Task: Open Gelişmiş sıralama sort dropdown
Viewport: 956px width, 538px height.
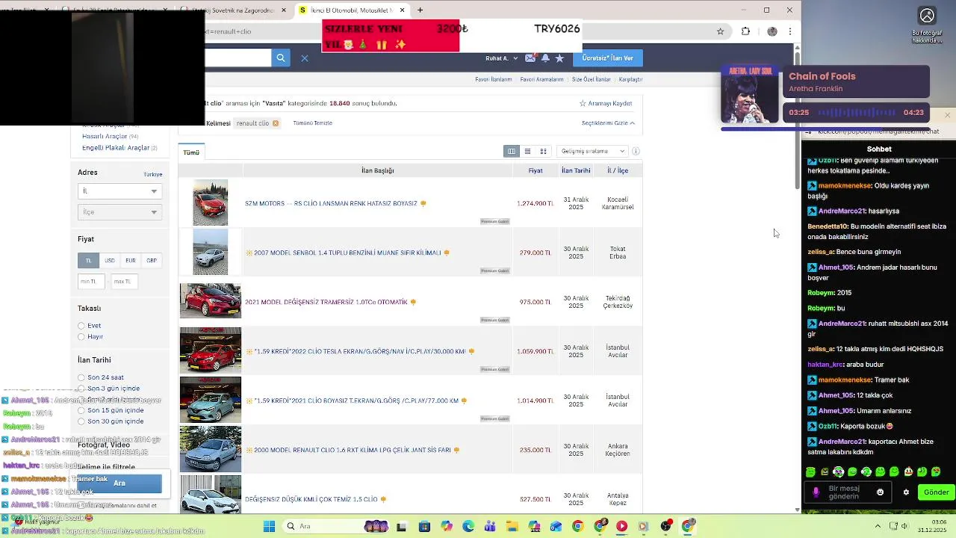Action: (x=592, y=151)
